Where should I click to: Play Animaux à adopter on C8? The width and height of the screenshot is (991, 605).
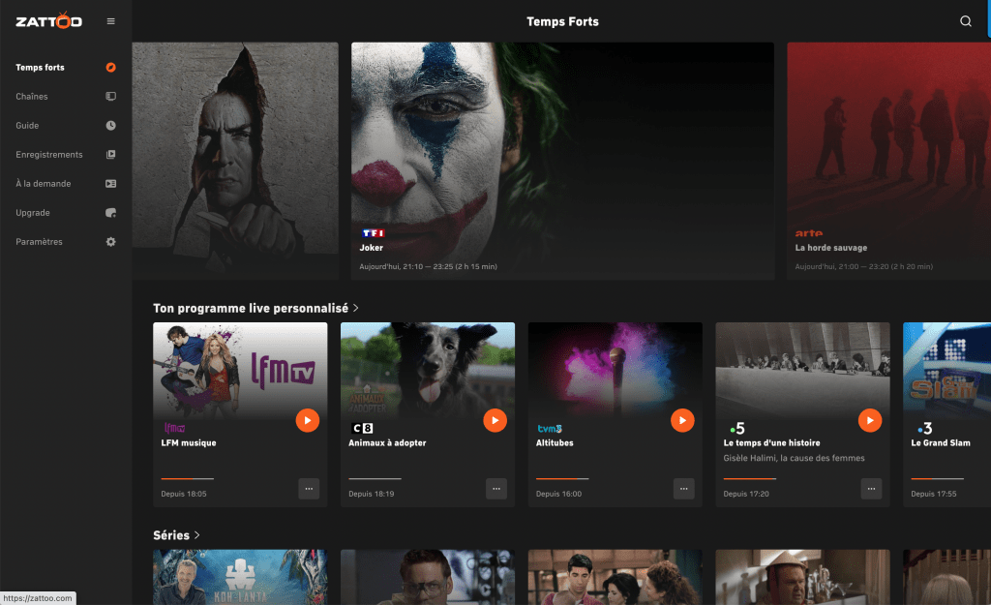[495, 420]
